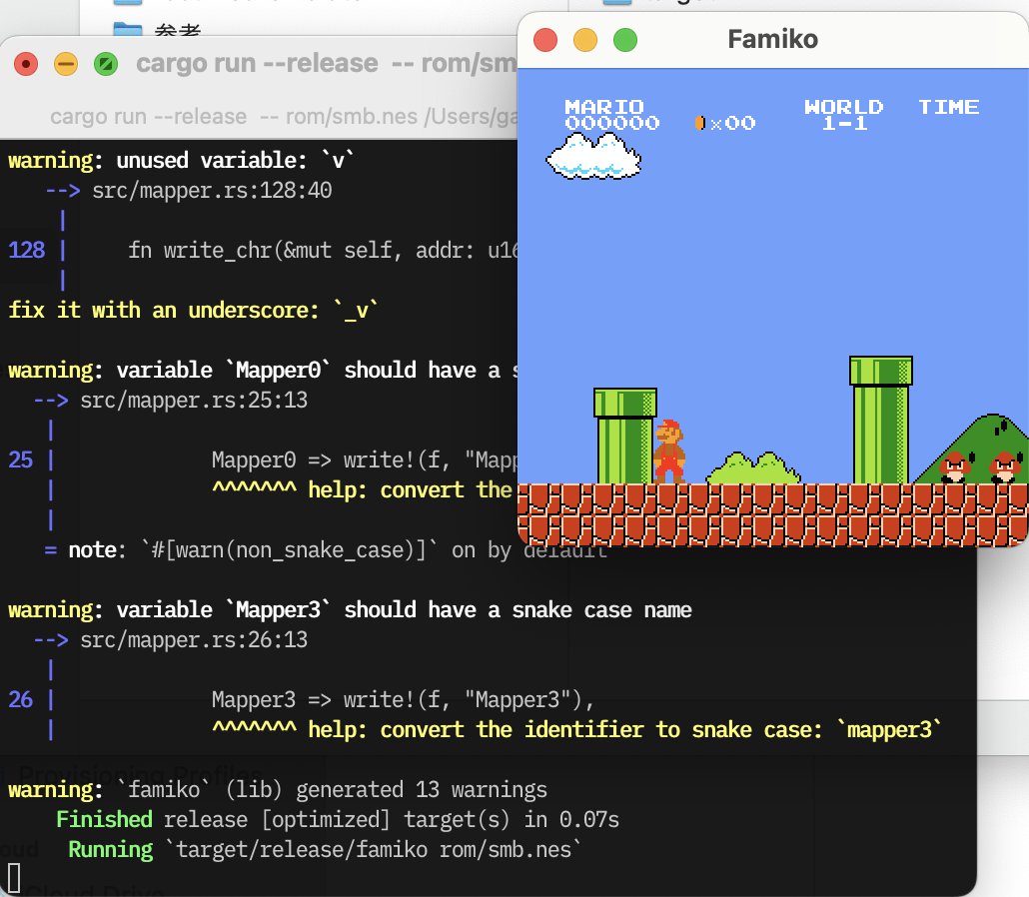The image size is (1029, 897).
Task: Maximize the Famiko window
Action: (x=625, y=40)
